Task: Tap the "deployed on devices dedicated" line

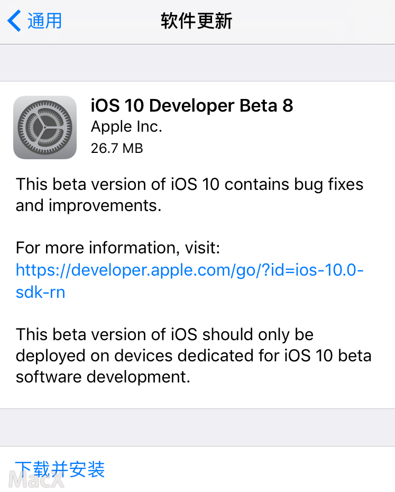Action: (193, 356)
